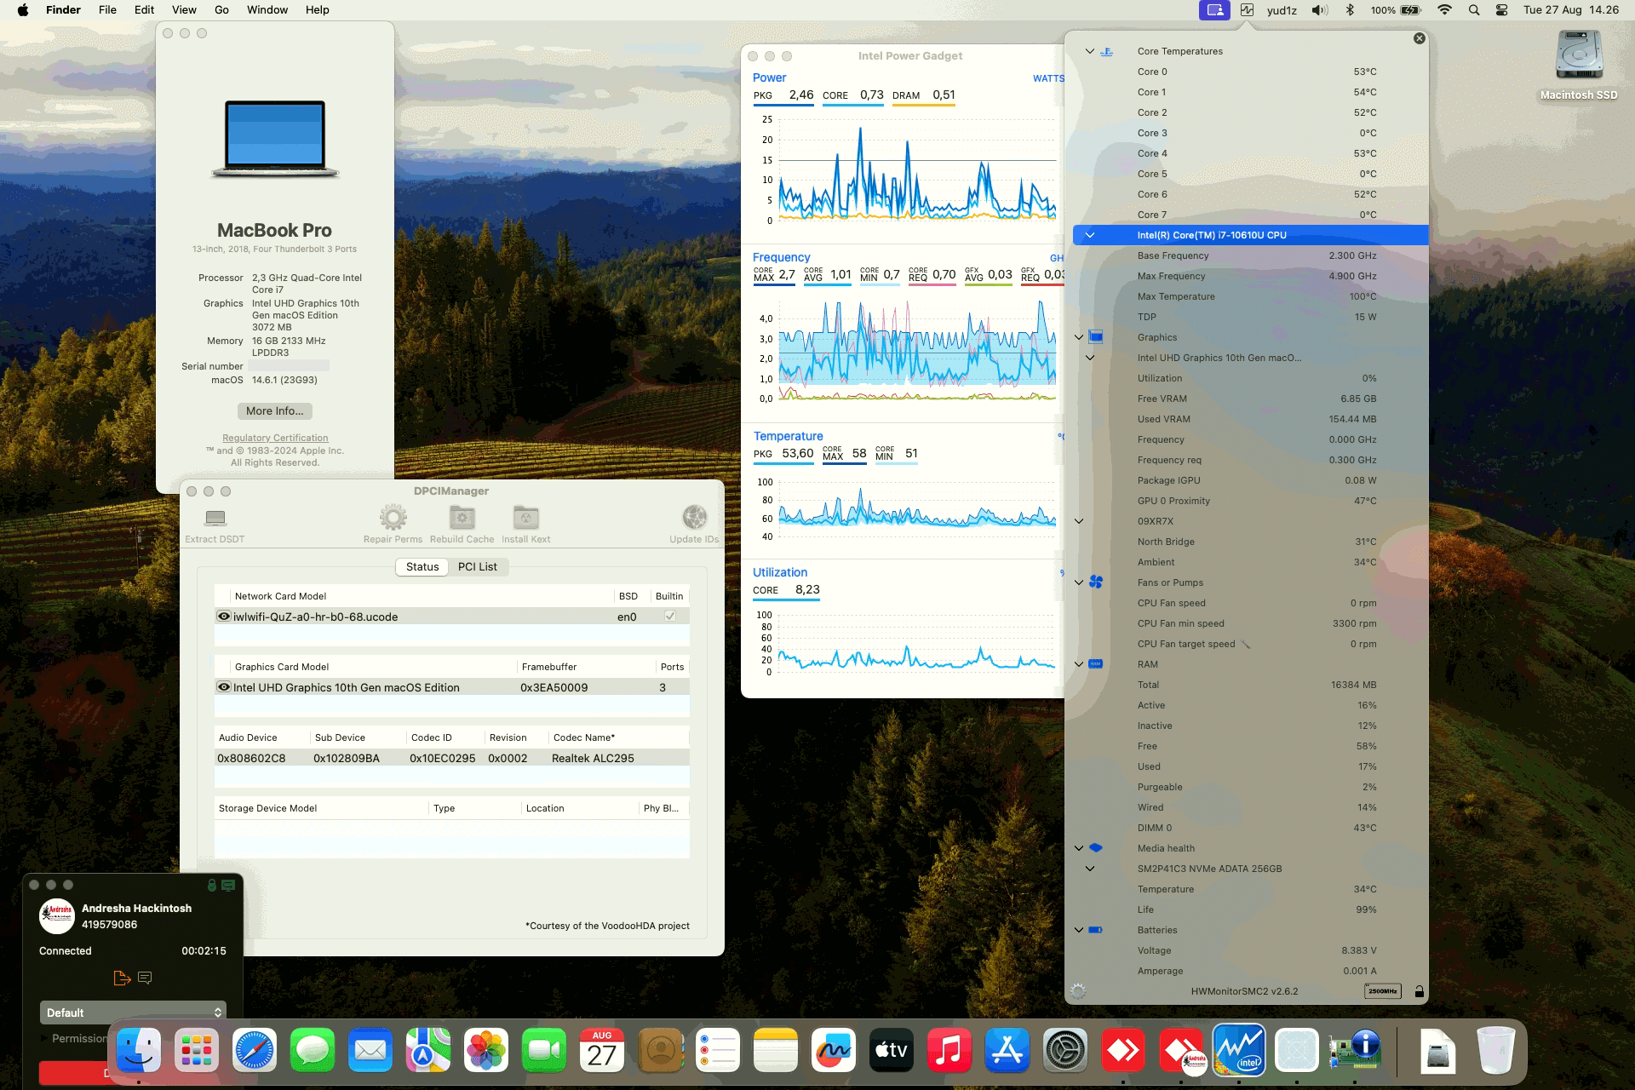Select the Status tab in DPCIManager

coord(422,567)
